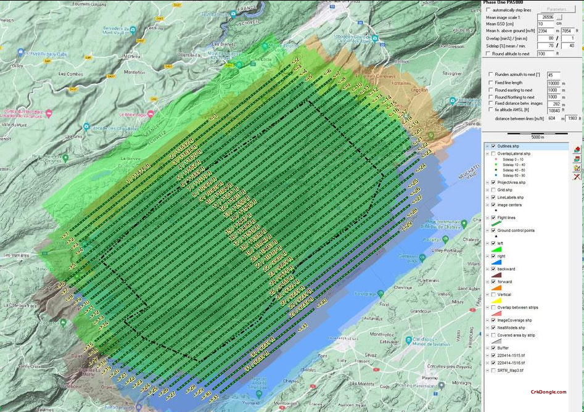Viewport: 584px width, 412px height.
Task: Click the add map layer icon
Action: point(576,149)
